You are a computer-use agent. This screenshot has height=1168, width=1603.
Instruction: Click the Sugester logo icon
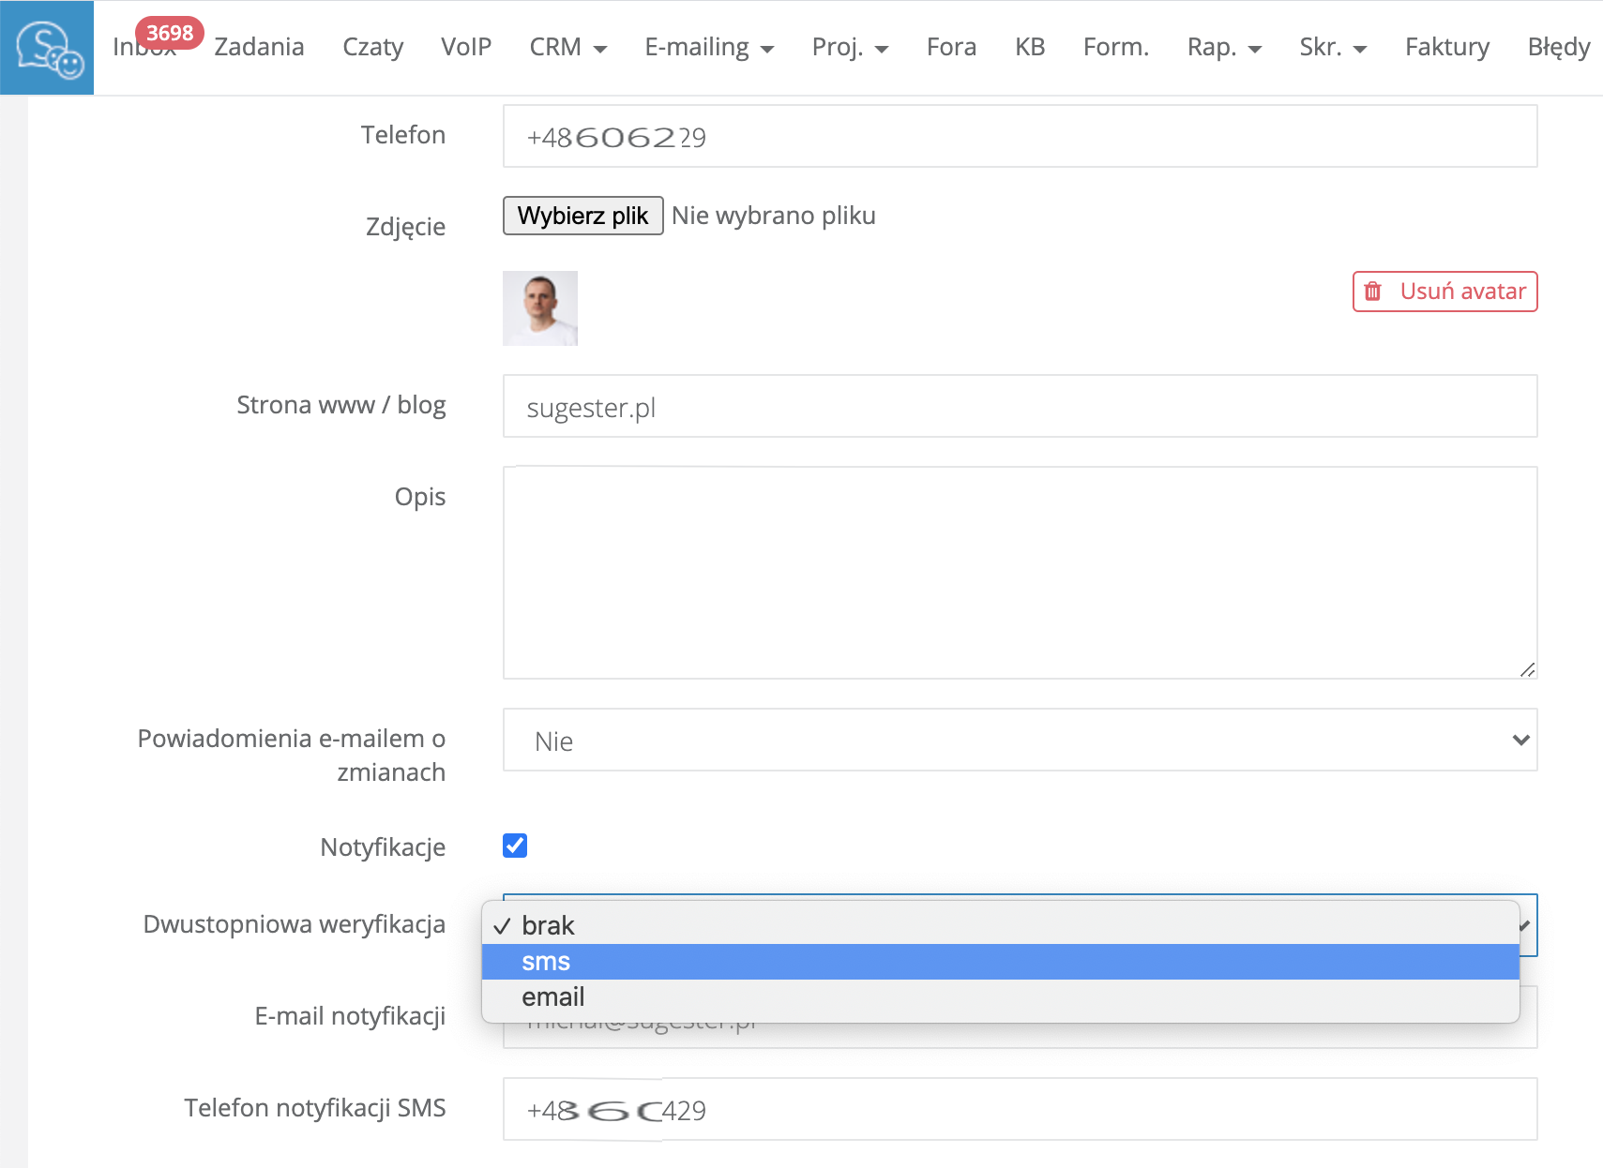tap(47, 48)
